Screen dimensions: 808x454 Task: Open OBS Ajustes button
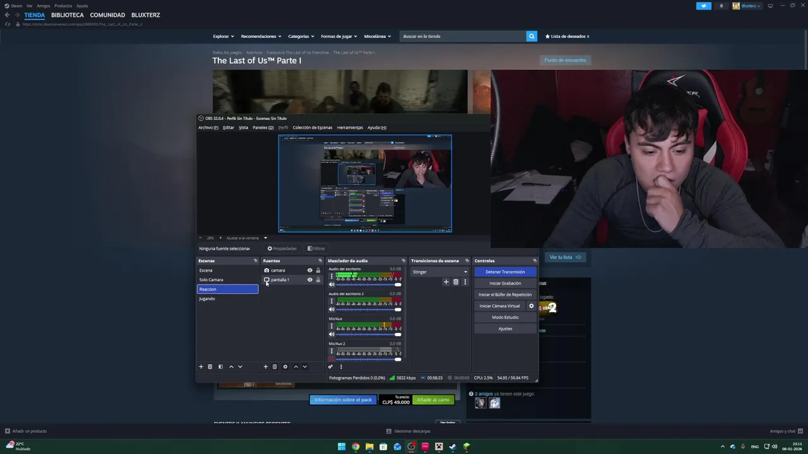[505, 329]
